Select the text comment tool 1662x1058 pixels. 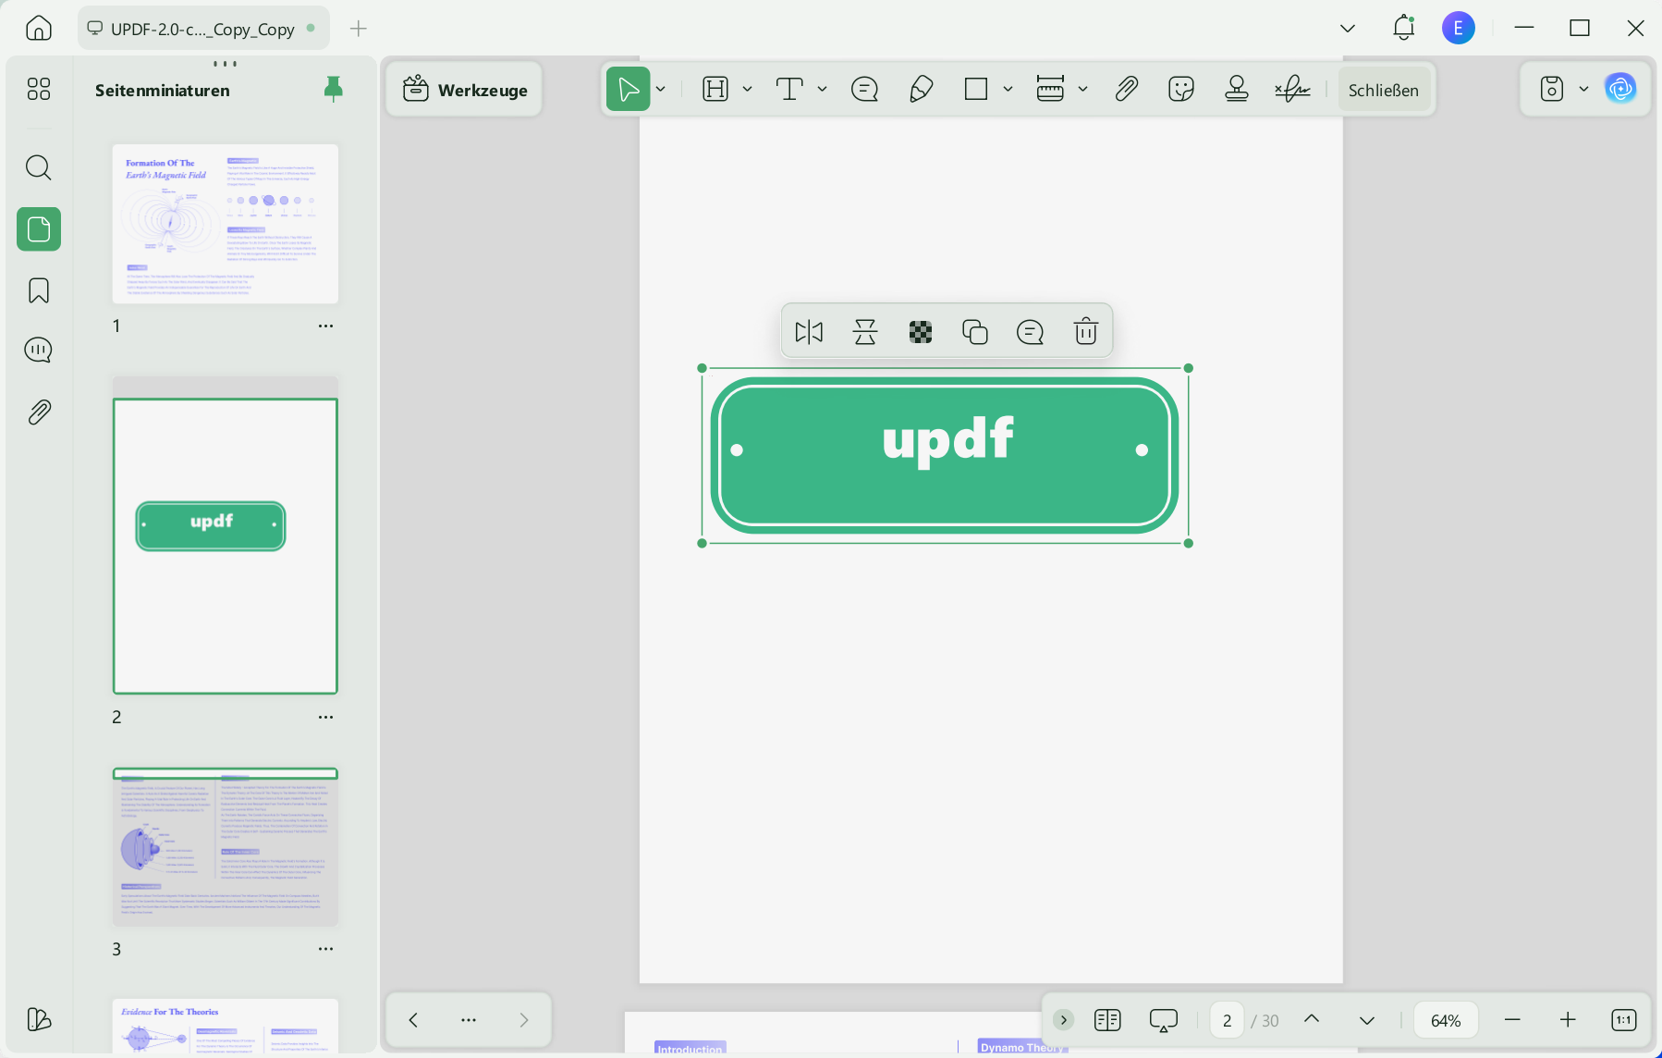[x=789, y=89]
